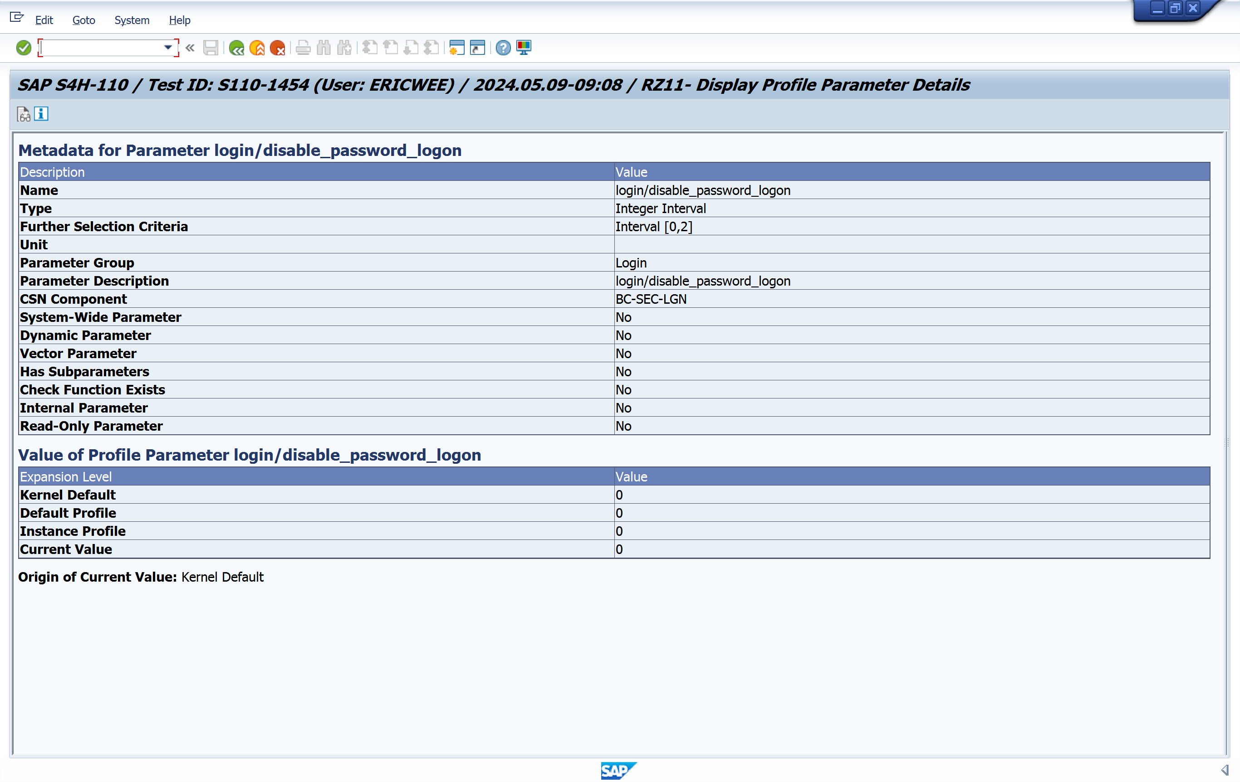Click the green Back arrow icon

point(236,48)
